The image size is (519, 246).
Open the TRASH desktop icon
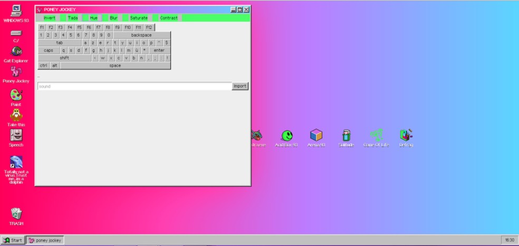point(16,216)
